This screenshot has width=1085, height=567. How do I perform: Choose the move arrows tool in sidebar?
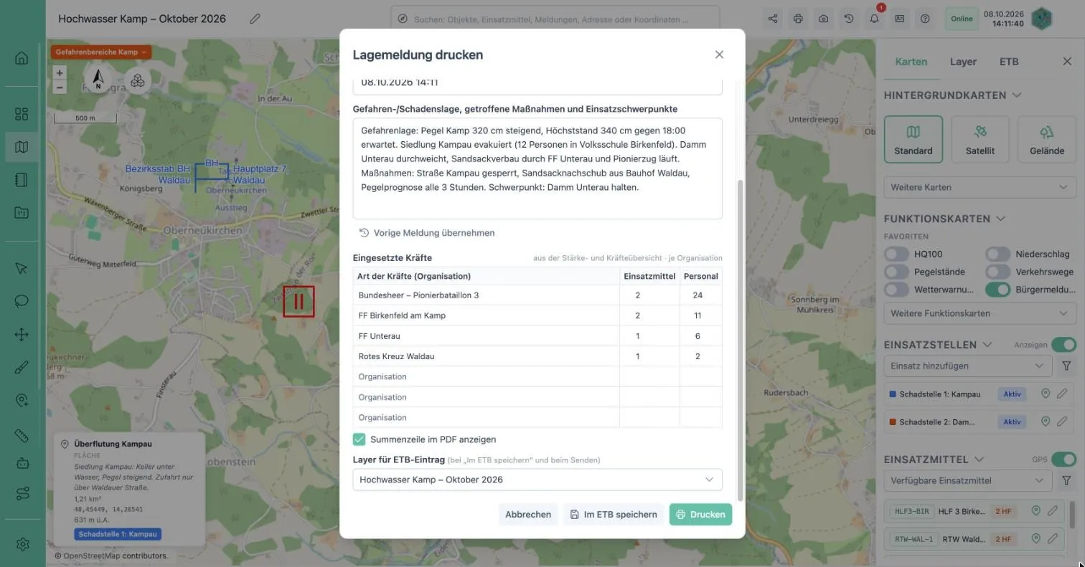click(22, 335)
